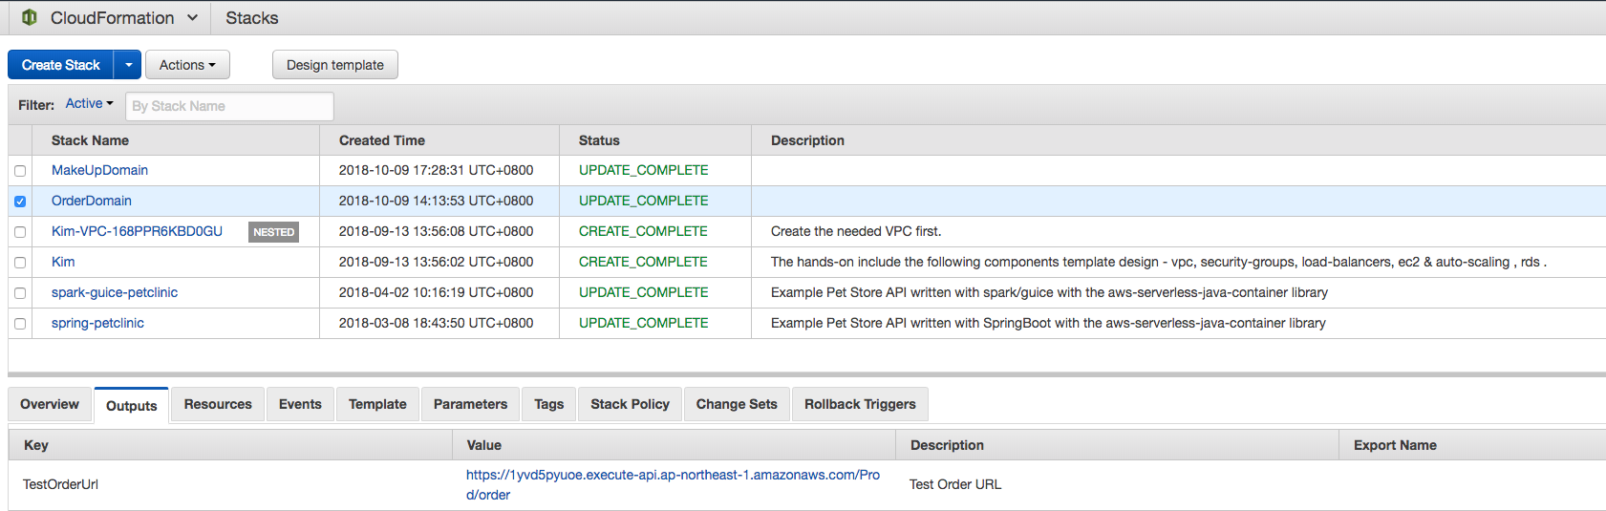Check the MakeUpDomain stack checkbox
This screenshot has width=1606, height=511.
tap(20, 171)
